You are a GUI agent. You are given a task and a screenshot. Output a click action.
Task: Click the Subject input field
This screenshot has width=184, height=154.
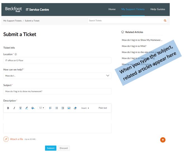[57, 91]
